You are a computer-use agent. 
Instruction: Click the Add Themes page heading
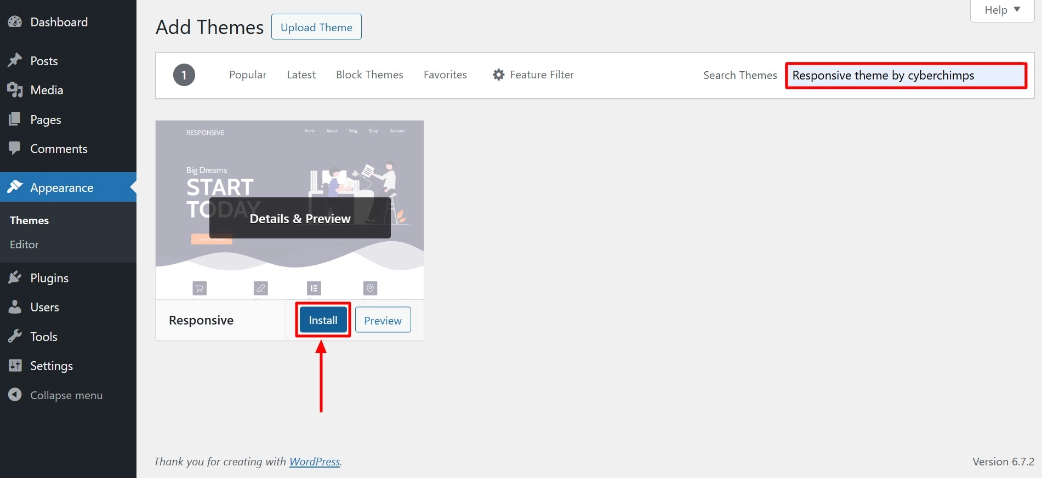click(209, 27)
